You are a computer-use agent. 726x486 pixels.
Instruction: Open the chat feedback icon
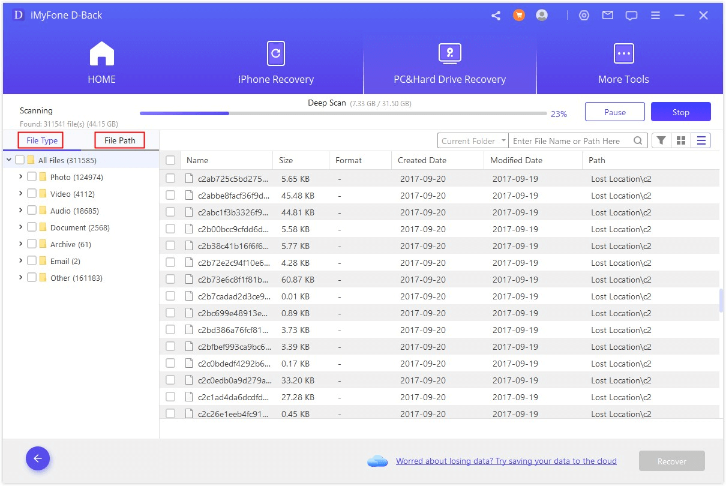pyautogui.click(x=631, y=16)
